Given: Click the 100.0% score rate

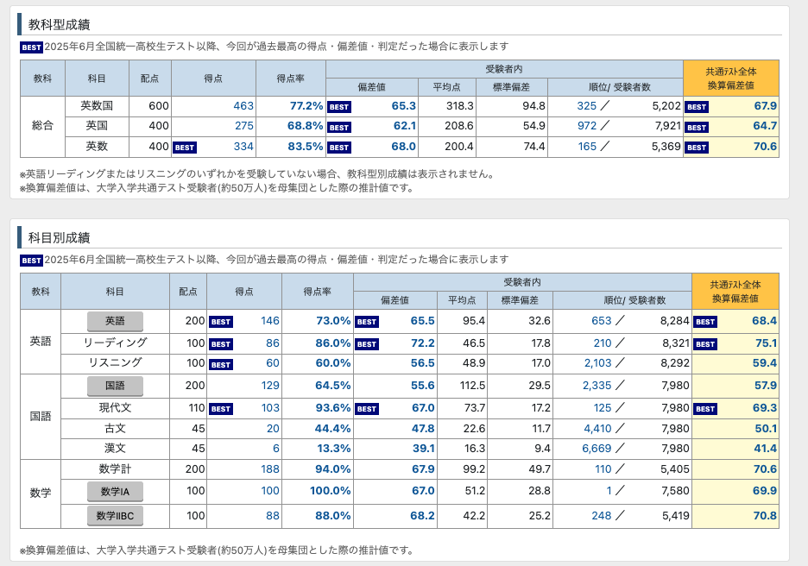Looking at the screenshot, I should (331, 491).
